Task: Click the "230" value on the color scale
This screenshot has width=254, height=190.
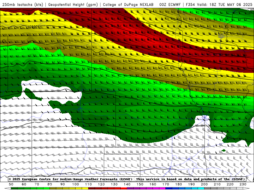Action: pos(243,184)
